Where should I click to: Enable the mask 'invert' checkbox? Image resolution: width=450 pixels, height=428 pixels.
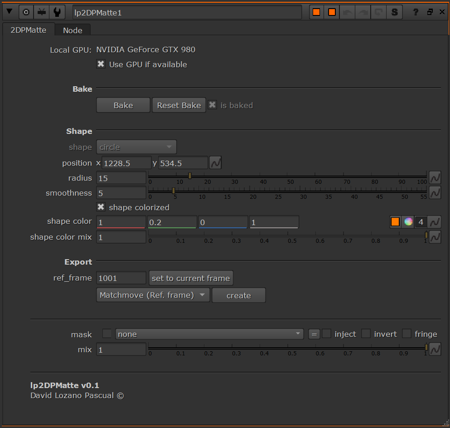click(x=366, y=334)
